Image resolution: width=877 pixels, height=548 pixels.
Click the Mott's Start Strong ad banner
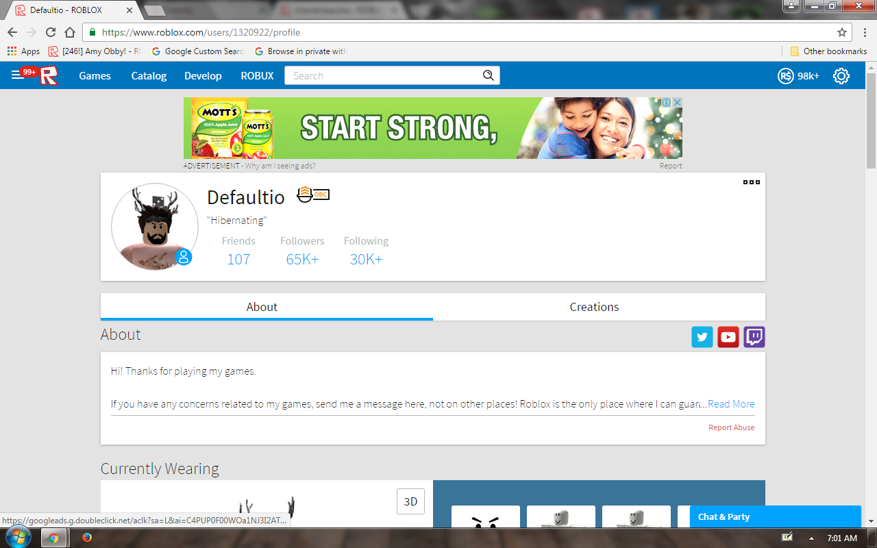click(x=433, y=128)
